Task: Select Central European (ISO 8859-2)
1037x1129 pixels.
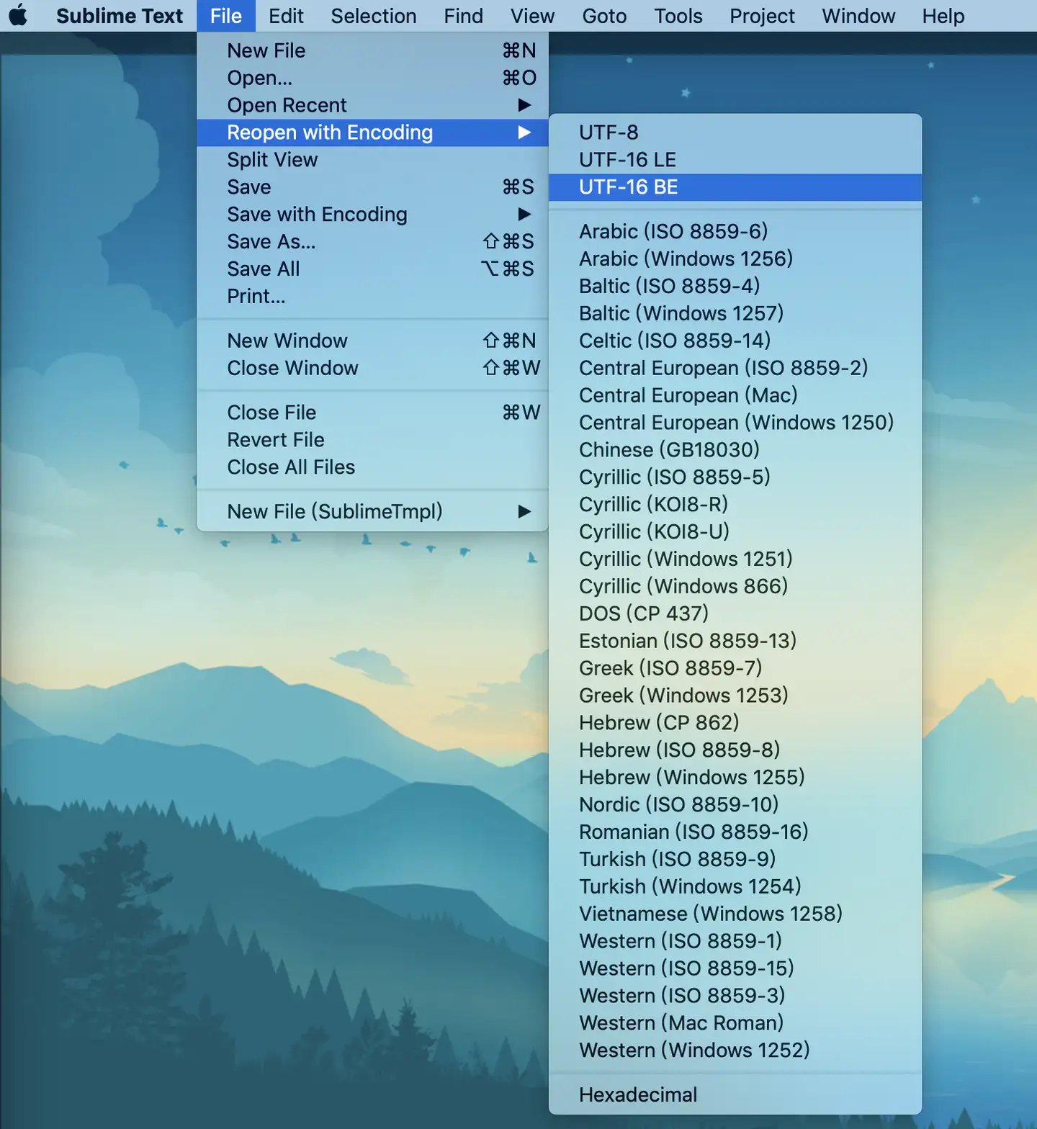Action: pos(735,368)
